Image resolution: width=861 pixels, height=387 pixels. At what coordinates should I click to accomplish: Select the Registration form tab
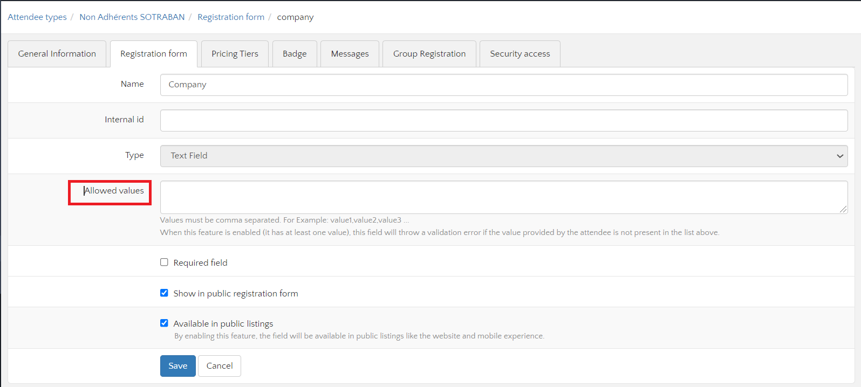pyautogui.click(x=154, y=54)
